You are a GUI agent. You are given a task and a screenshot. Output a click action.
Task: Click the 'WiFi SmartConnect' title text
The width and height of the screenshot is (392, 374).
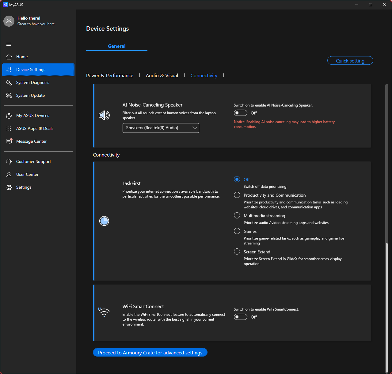[143, 306]
